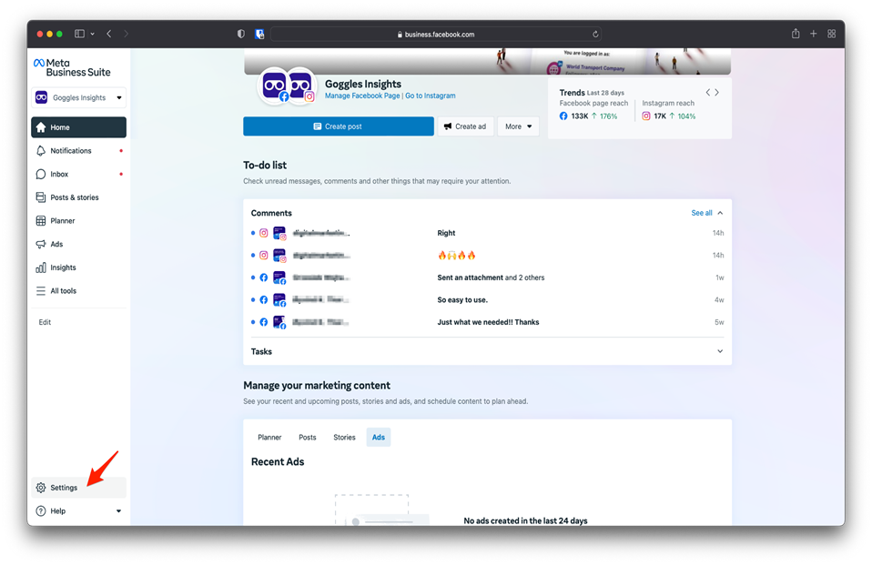Open Inbox chat icon in sidebar

41,174
